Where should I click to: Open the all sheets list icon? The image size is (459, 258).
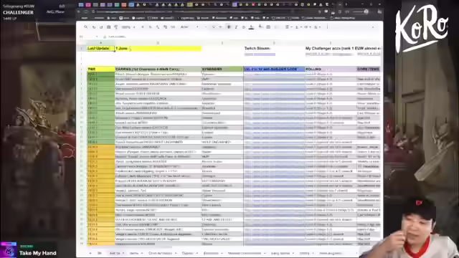click(100, 253)
